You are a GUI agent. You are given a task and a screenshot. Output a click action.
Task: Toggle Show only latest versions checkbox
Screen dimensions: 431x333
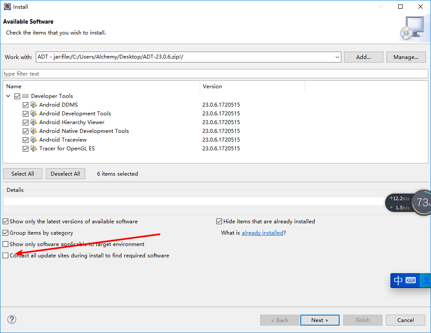[x=6, y=222]
